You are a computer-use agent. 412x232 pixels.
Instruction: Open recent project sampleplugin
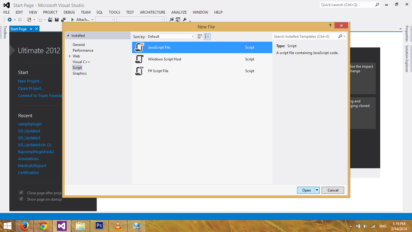click(30, 124)
